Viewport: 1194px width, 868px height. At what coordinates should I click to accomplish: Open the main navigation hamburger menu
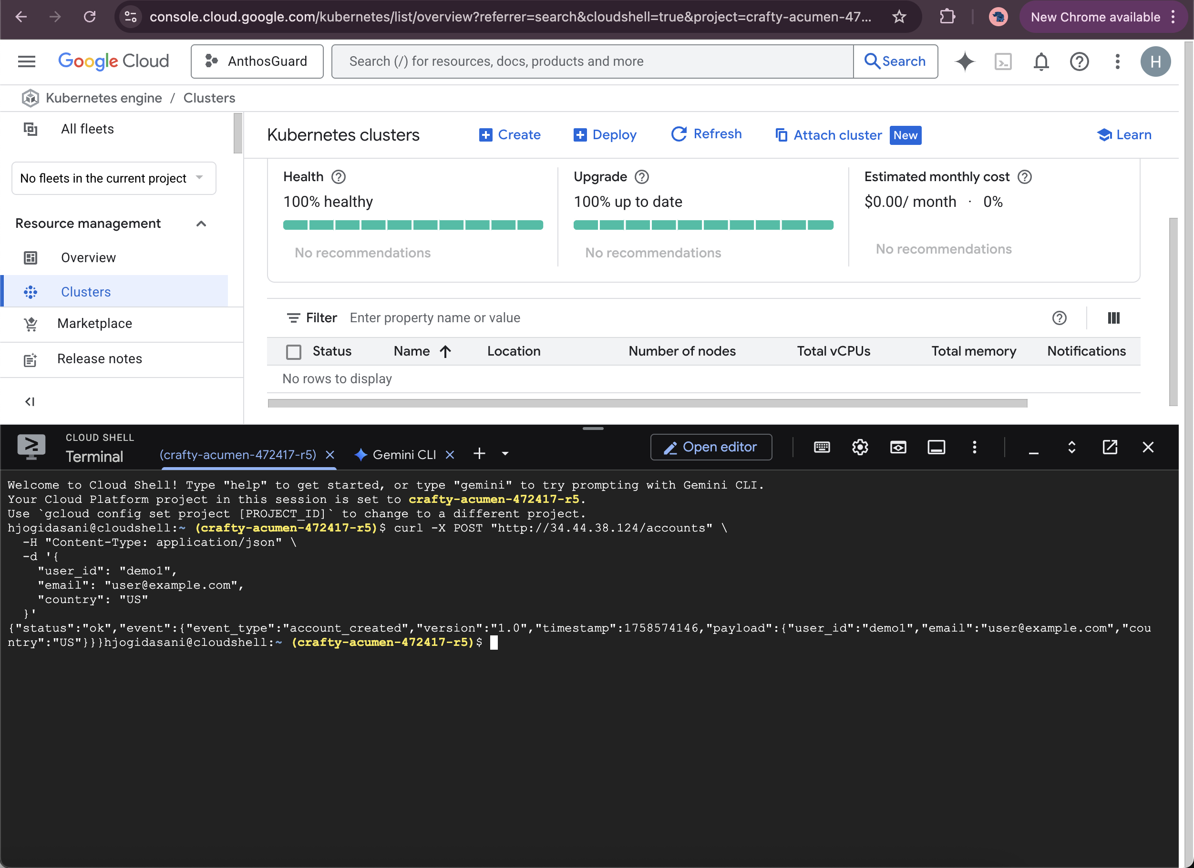click(27, 61)
